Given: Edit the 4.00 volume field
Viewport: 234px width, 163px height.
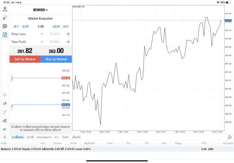Looking at the screenshot, I should click(41, 26).
